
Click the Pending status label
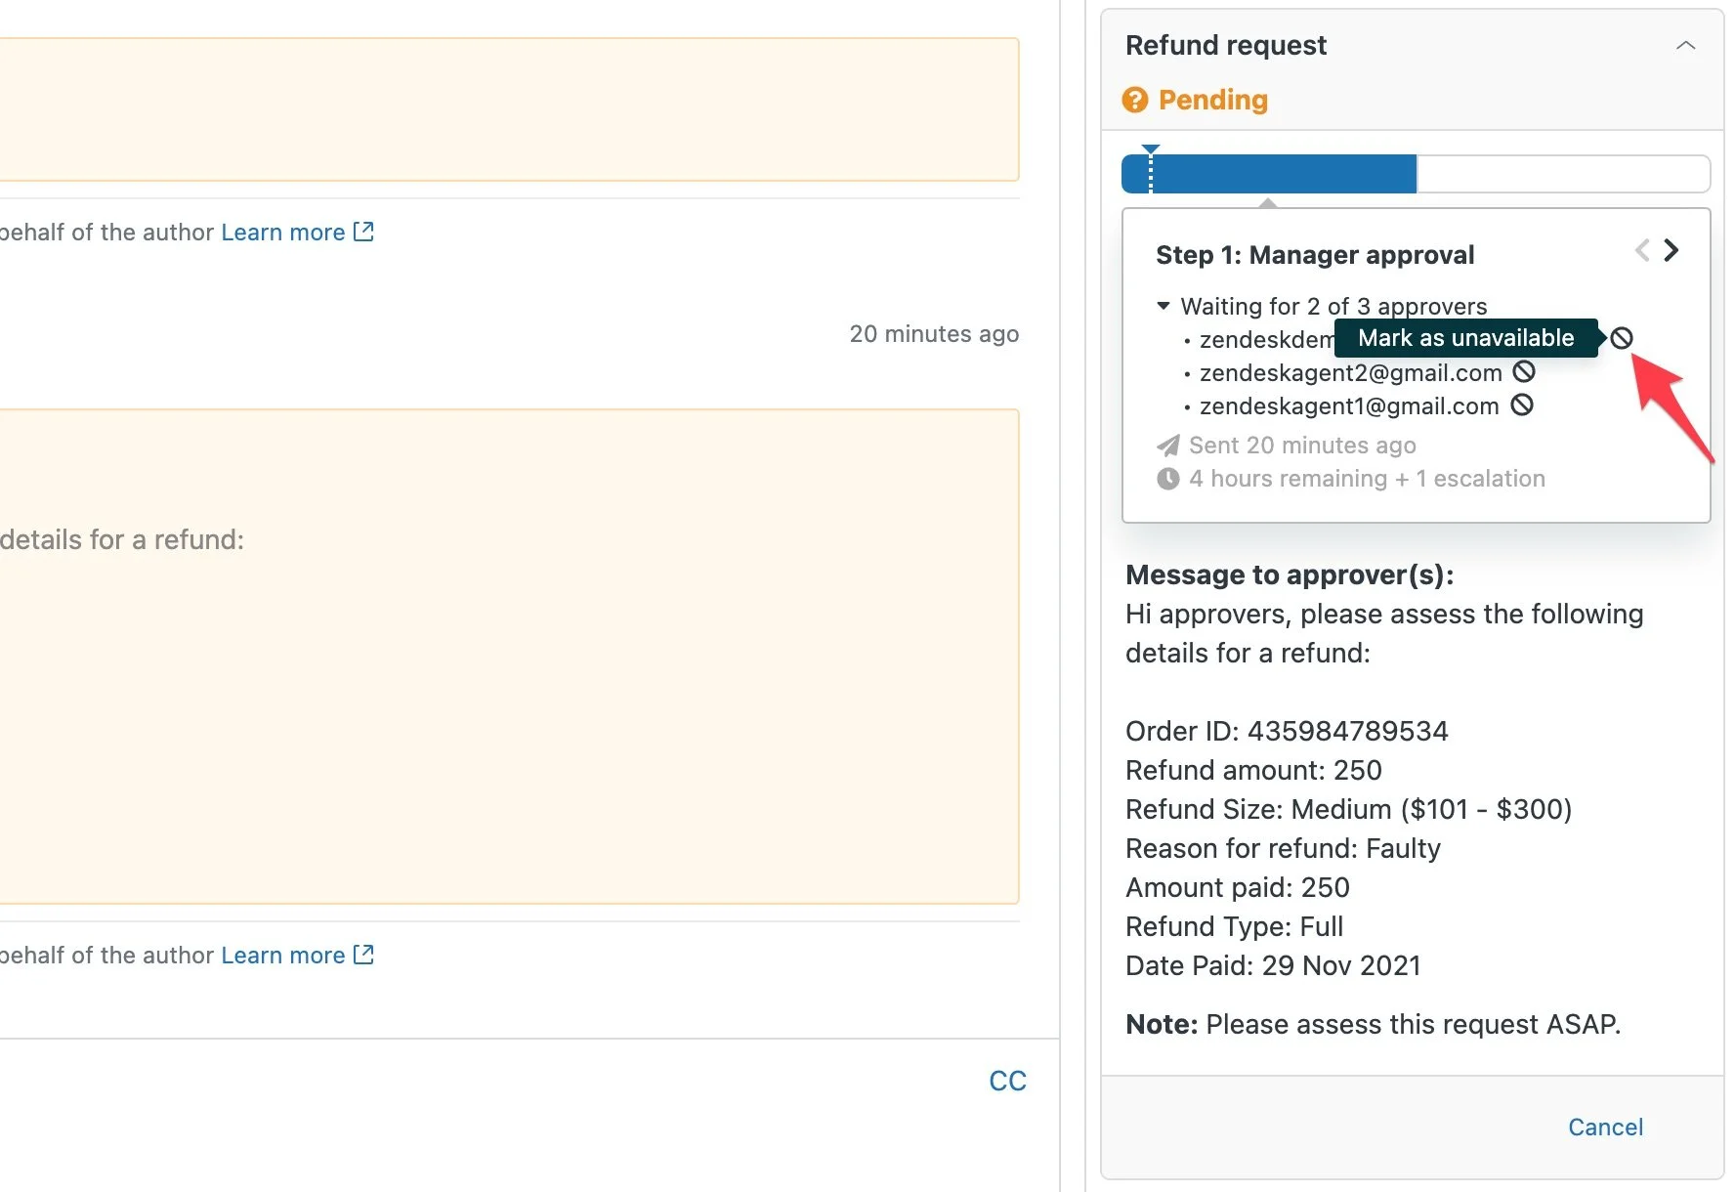tap(1212, 100)
